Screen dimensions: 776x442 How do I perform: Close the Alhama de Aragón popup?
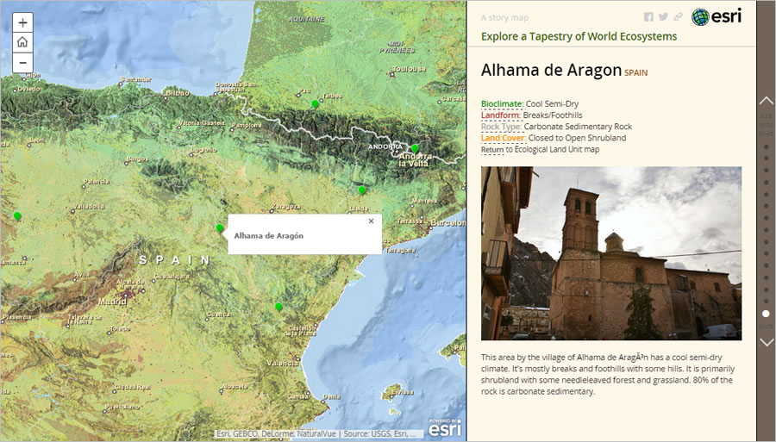pyautogui.click(x=371, y=221)
